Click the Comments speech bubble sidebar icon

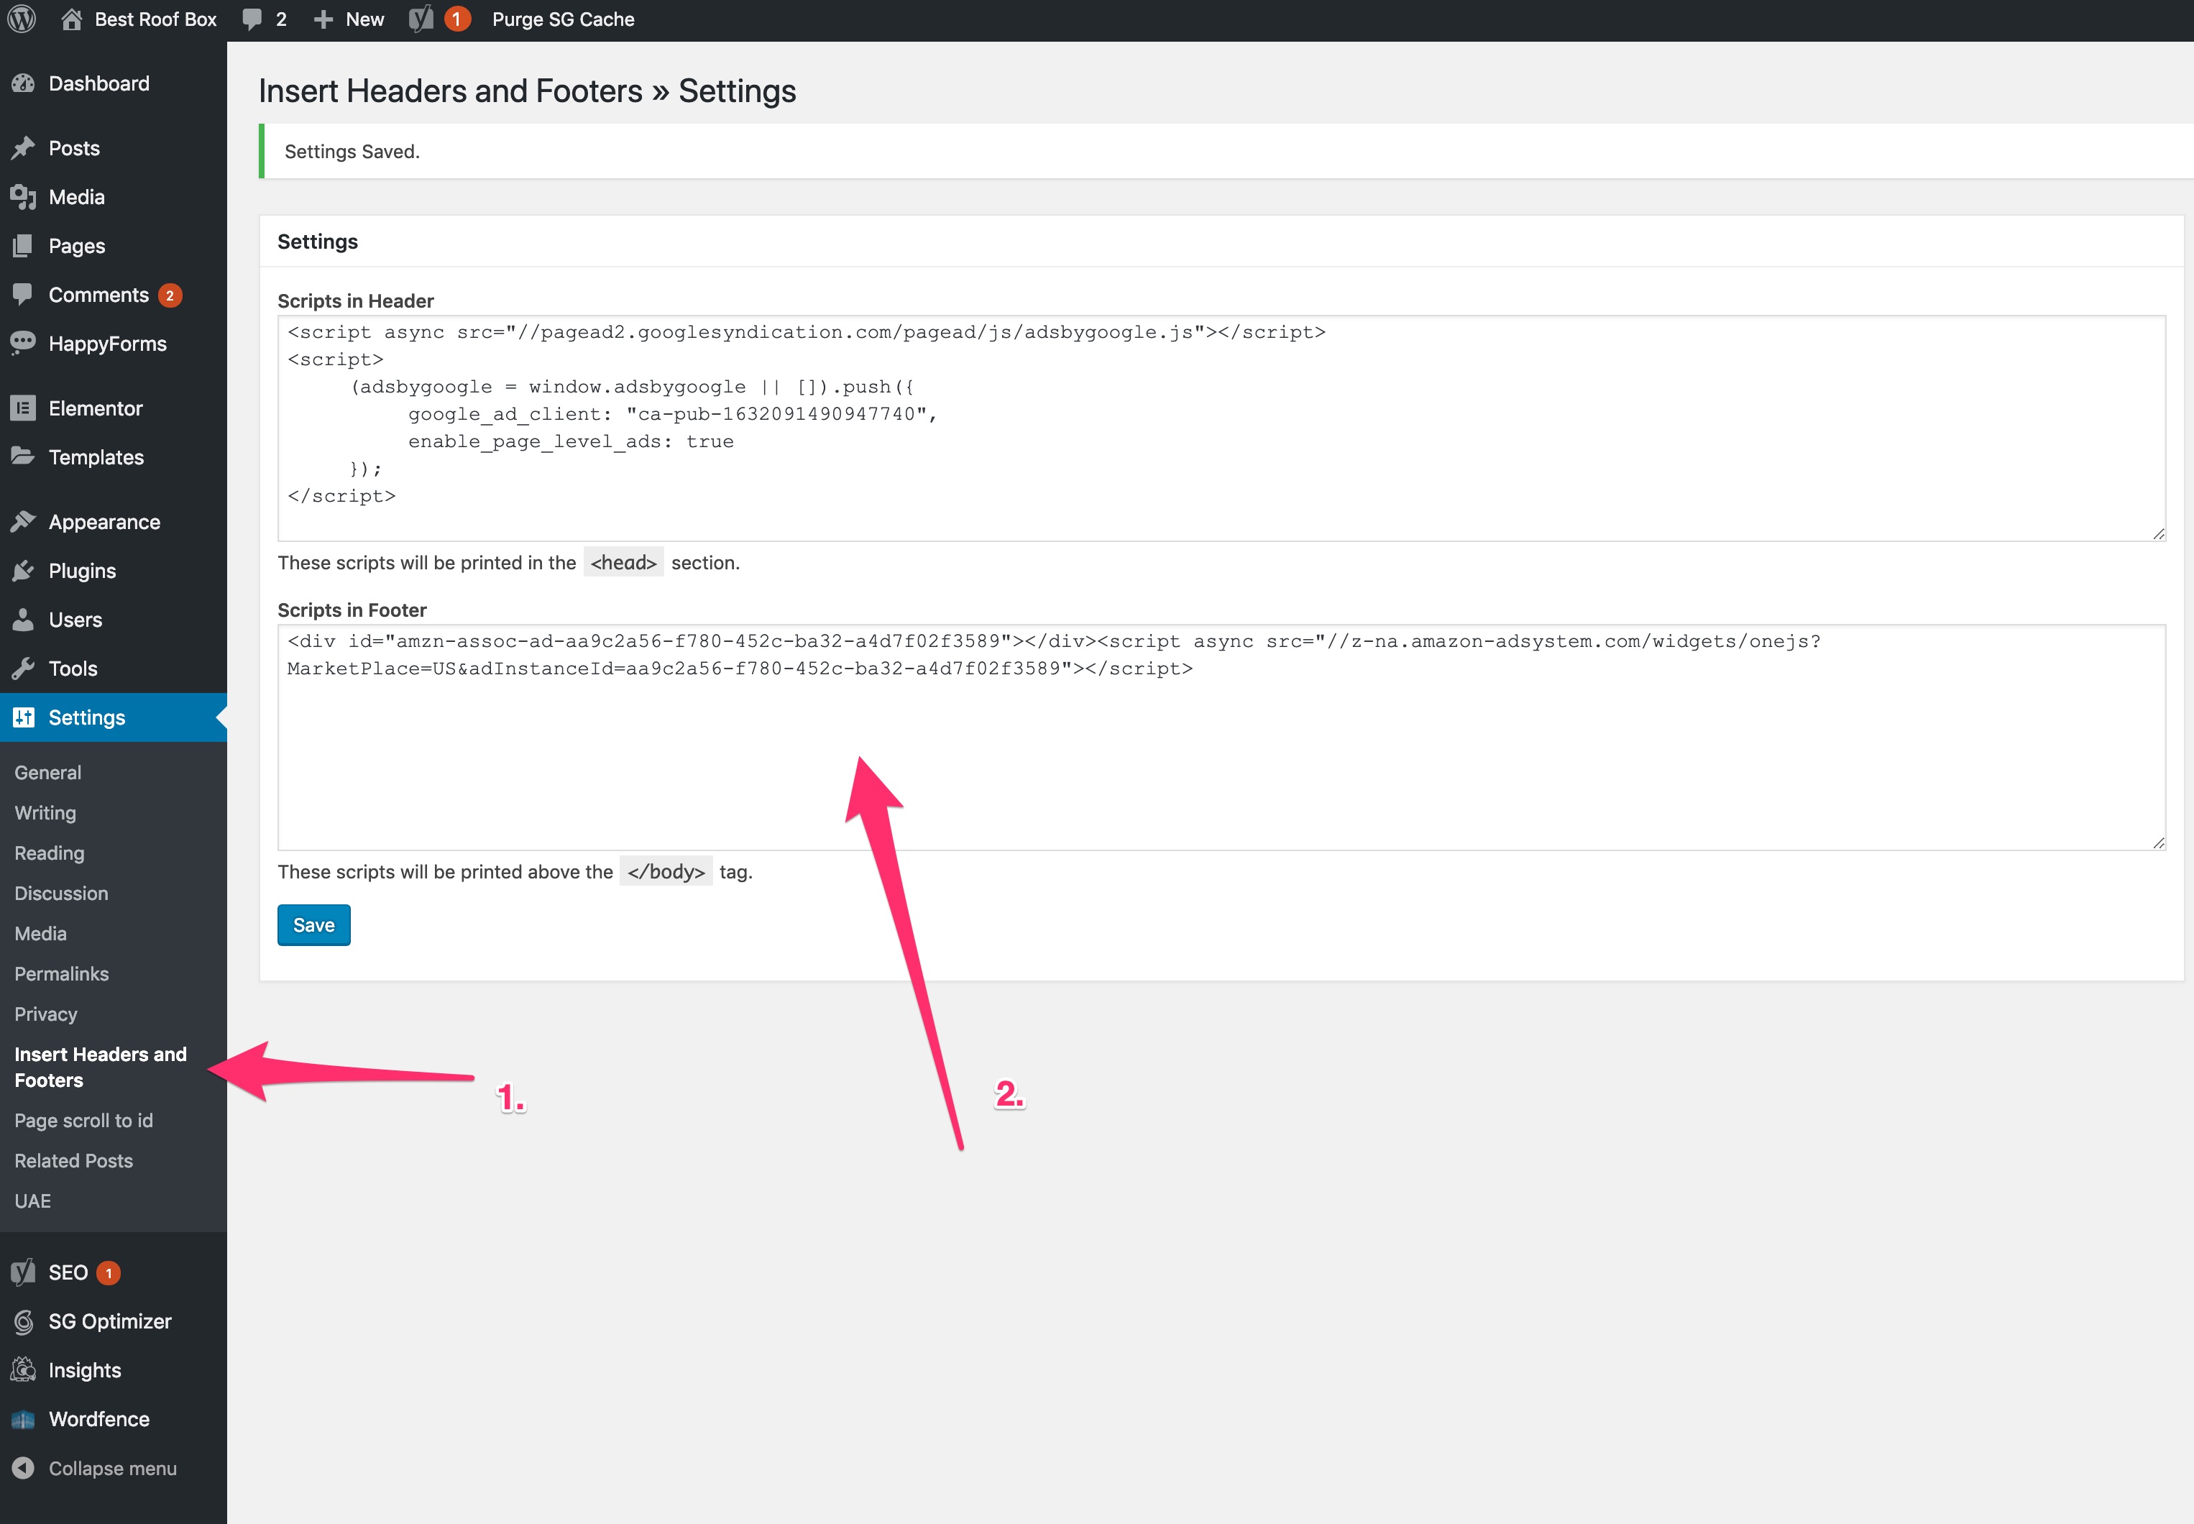[x=24, y=295]
